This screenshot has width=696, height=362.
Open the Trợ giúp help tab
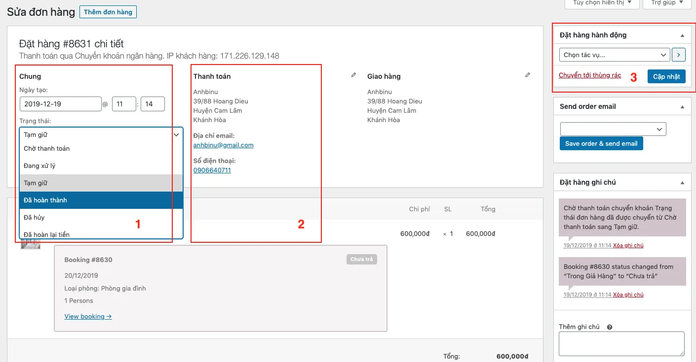(x=667, y=3)
